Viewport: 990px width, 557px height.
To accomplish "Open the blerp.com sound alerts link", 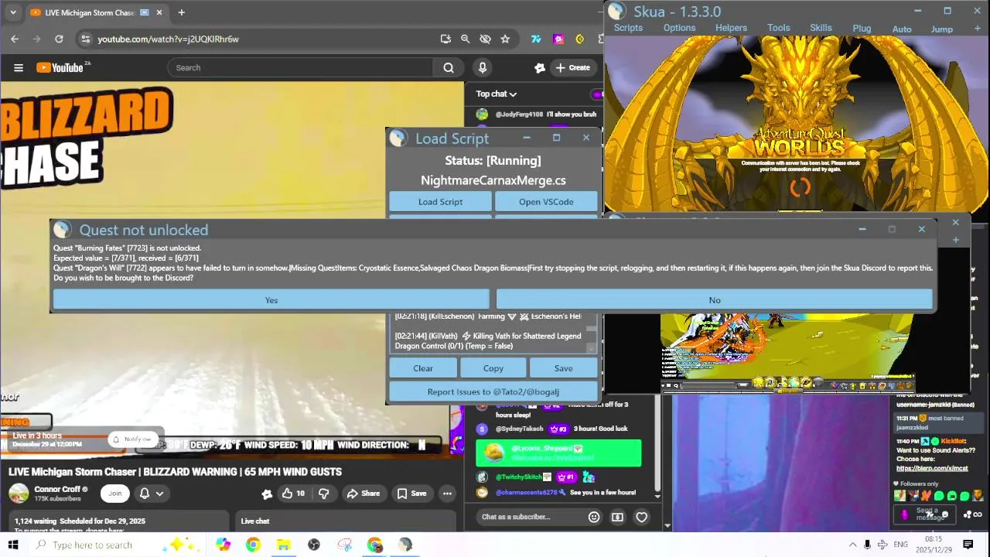I will pos(932,468).
